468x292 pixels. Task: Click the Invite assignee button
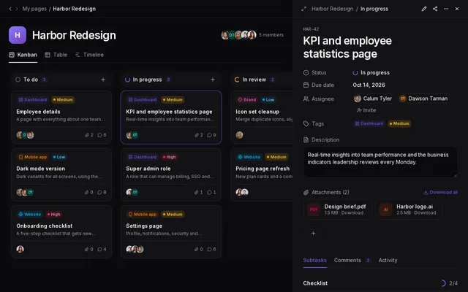point(366,110)
